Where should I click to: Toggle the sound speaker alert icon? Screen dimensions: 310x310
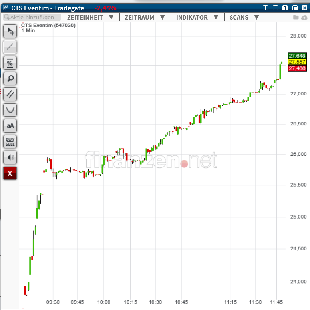point(10,157)
